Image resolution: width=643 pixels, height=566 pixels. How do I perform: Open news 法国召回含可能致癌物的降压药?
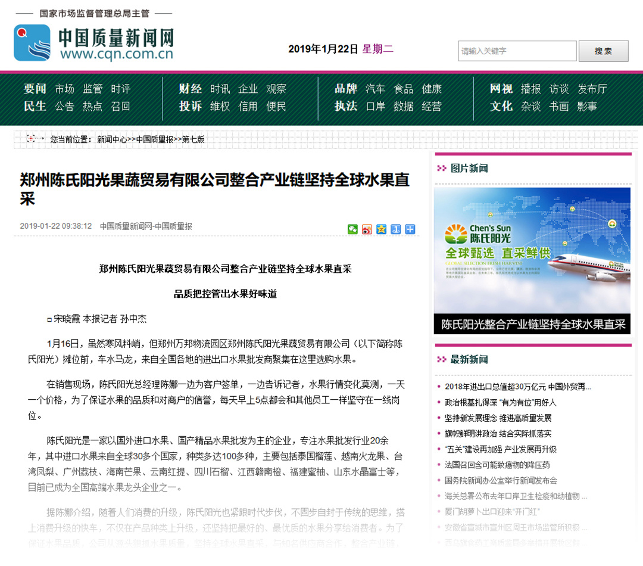point(497,465)
